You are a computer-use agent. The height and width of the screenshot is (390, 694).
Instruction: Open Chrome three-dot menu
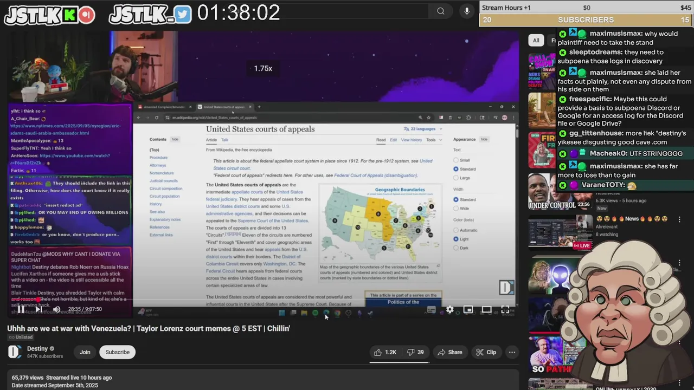(x=512, y=118)
